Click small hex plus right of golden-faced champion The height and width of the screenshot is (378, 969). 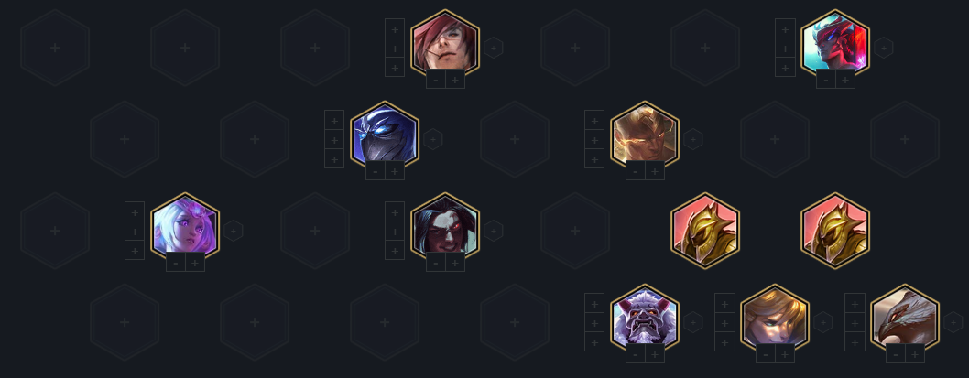coord(692,139)
